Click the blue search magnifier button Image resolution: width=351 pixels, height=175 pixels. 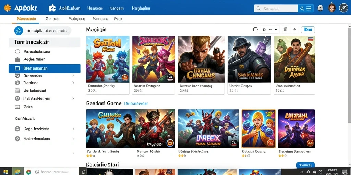(x=302, y=9)
